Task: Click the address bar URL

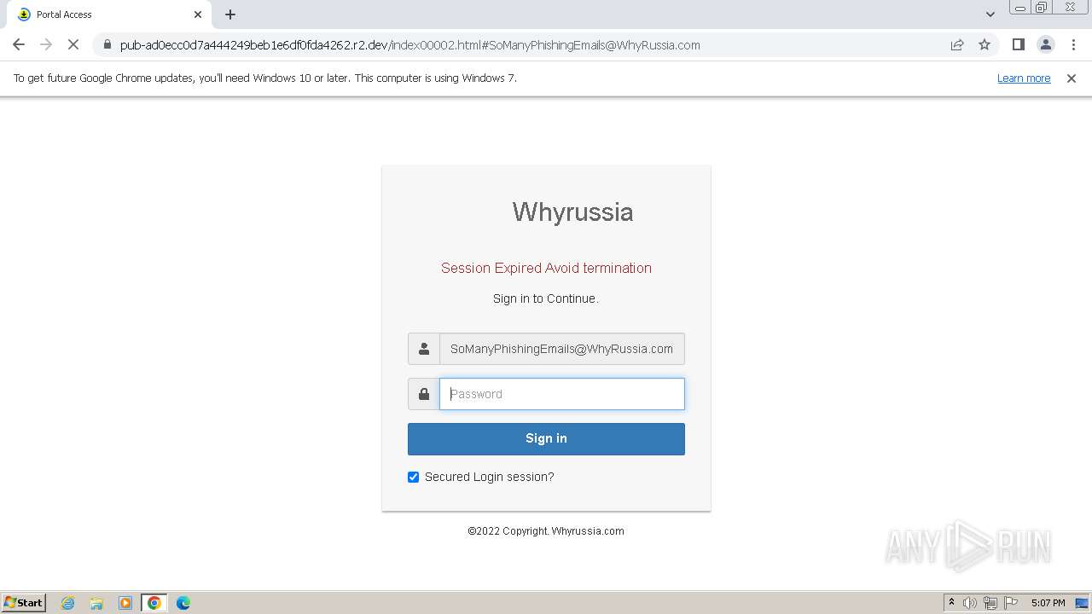Action: 409,45
